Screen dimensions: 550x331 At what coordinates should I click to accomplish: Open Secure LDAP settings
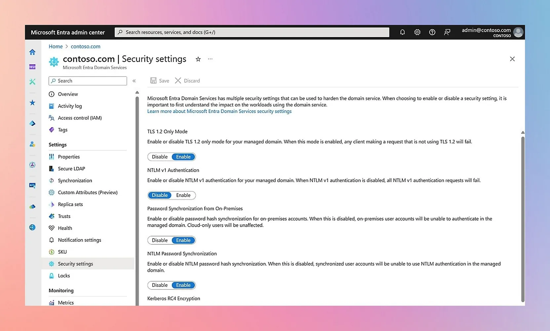[x=71, y=169]
